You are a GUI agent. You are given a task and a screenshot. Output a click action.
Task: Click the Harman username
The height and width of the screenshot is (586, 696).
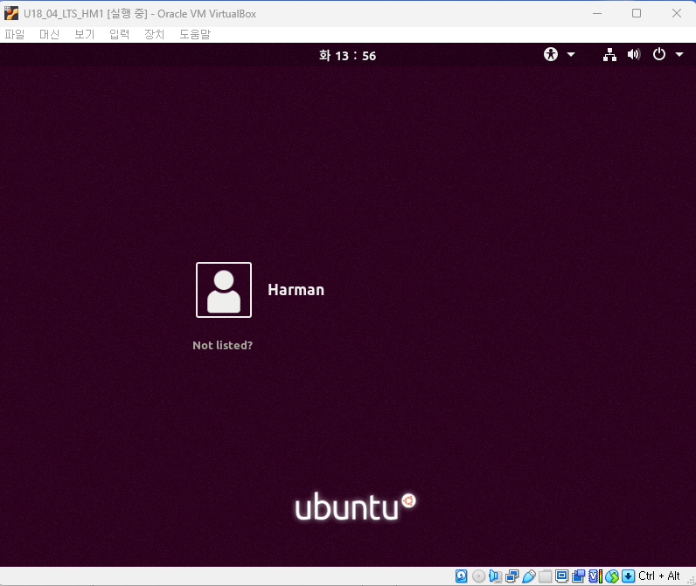click(296, 290)
